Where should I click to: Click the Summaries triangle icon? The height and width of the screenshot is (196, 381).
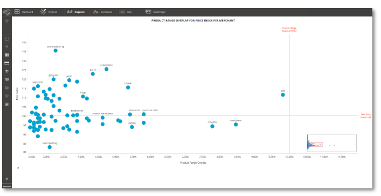click(x=96, y=12)
